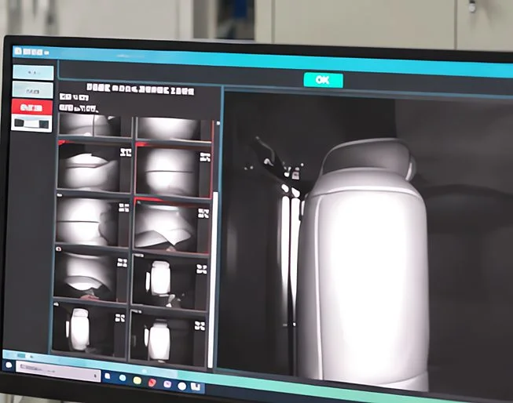Open top-right partially visible thumbnail in grid
The width and height of the screenshot is (513, 403).
click(x=174, y=129)
